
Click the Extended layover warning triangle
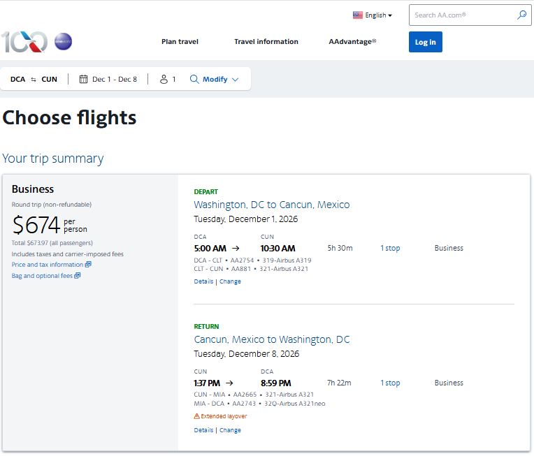coord(197,415)
